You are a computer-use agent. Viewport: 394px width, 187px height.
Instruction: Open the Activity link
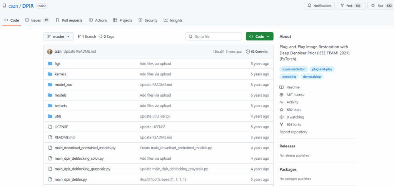(x=289, y=102)
